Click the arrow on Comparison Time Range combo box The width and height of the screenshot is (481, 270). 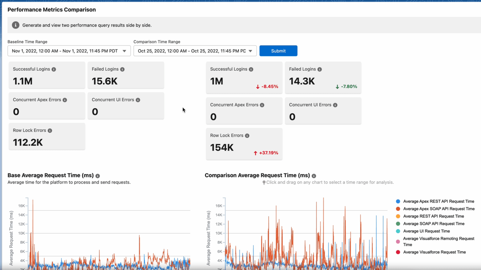pyautogui.click(x=251, y=51)
